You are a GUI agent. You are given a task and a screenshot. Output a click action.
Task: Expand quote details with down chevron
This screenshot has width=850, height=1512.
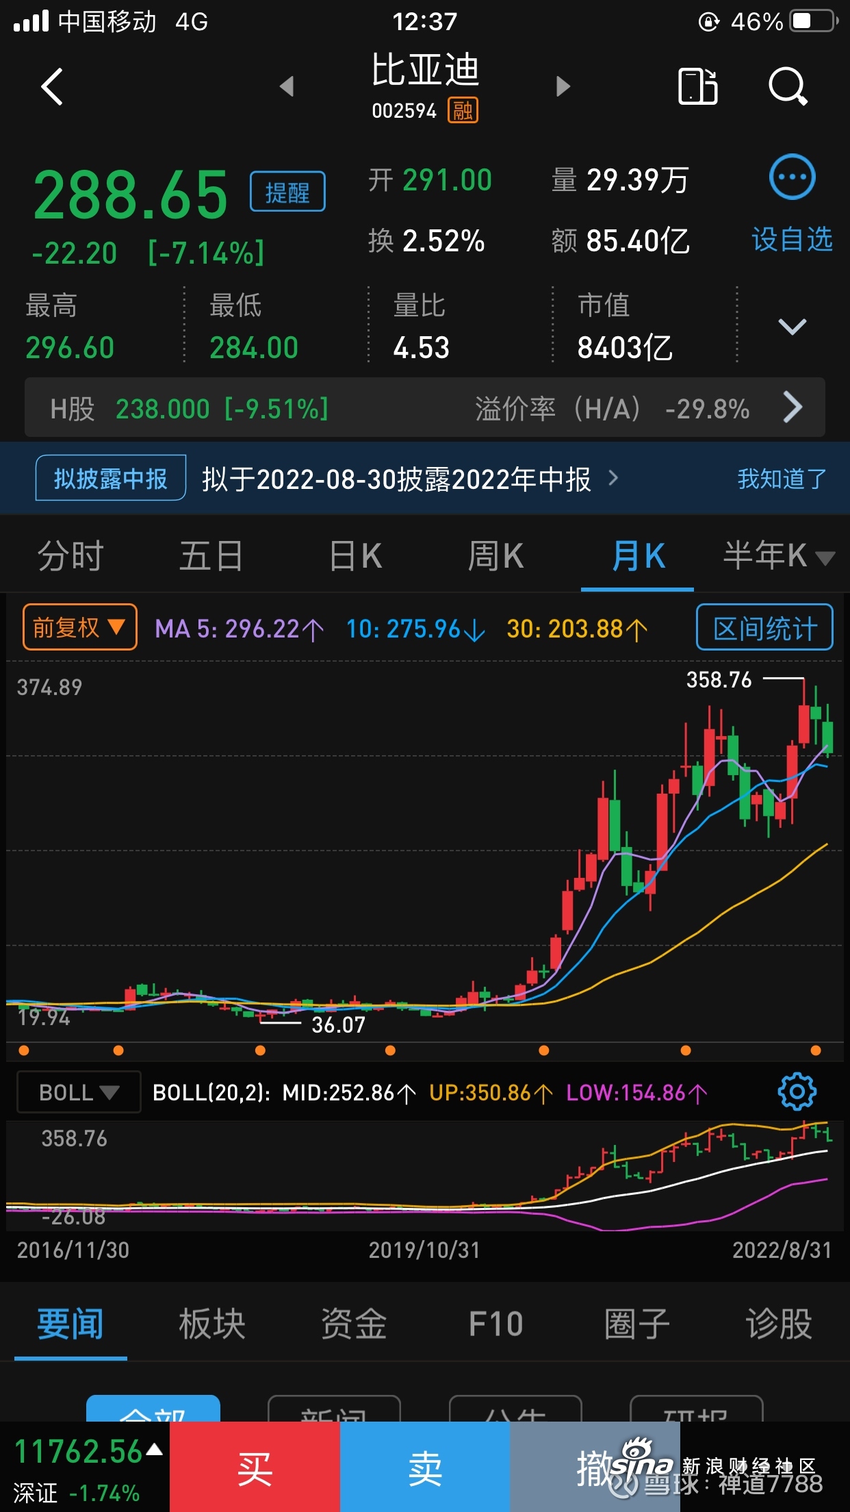[792, 326]
